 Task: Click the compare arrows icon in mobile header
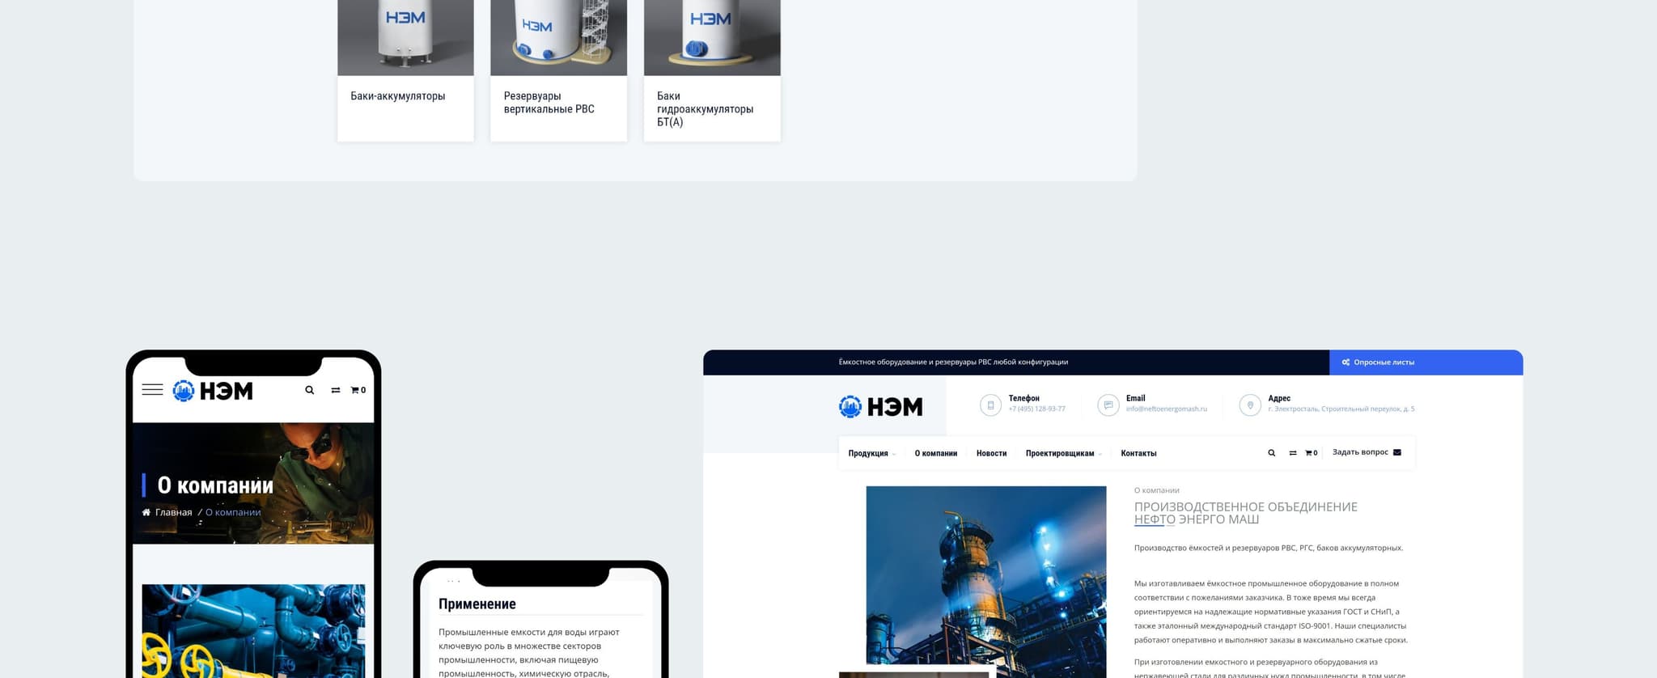(x=335, y=390)
